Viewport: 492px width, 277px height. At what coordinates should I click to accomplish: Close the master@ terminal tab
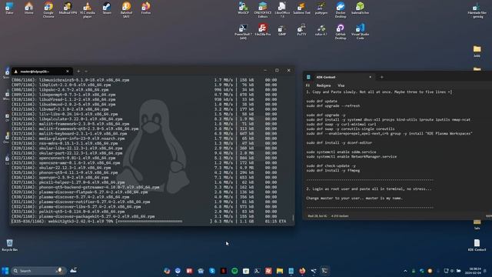coord(68,72)
